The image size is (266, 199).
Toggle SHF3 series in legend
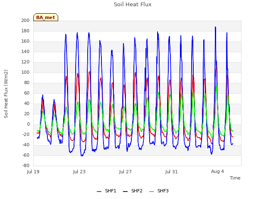coord(159,191)
